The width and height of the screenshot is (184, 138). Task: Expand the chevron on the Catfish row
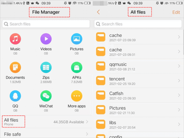(x=179, y=95)
